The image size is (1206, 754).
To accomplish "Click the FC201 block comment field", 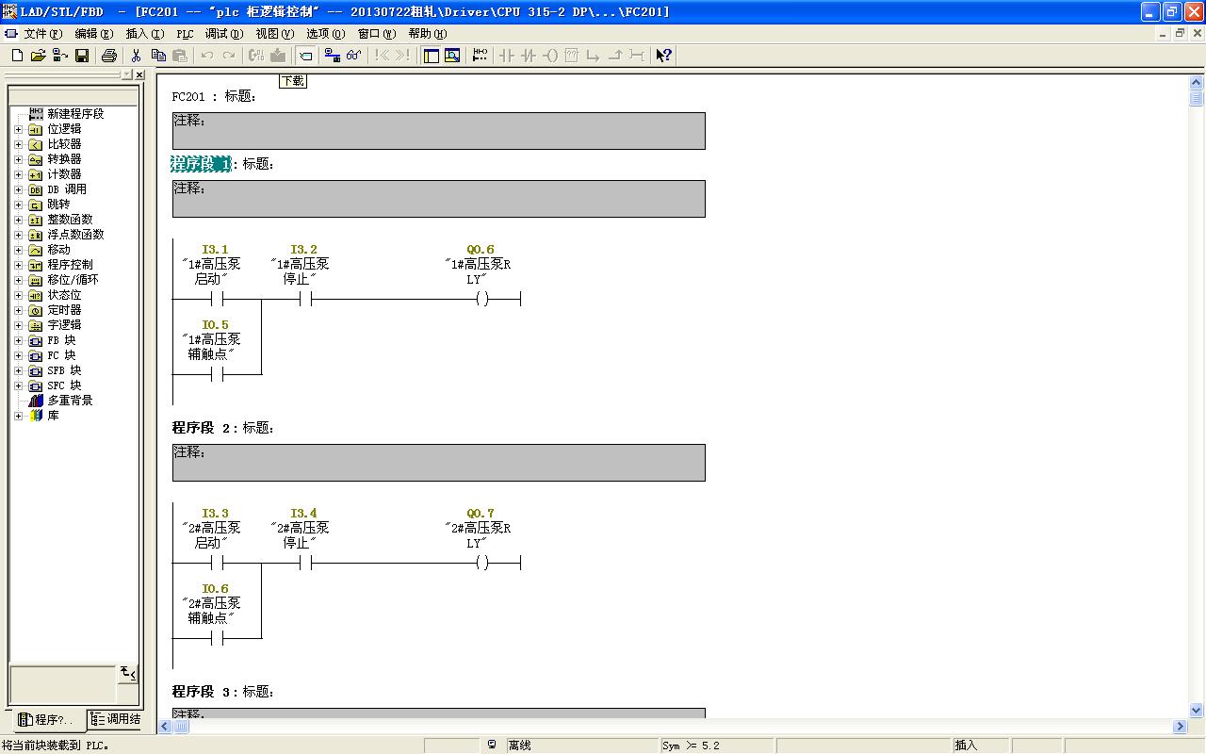I will 439,131.
